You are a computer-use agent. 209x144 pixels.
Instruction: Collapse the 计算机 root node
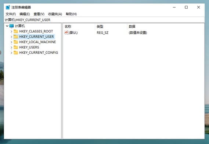pyautogui.click(x=7, y=26)
